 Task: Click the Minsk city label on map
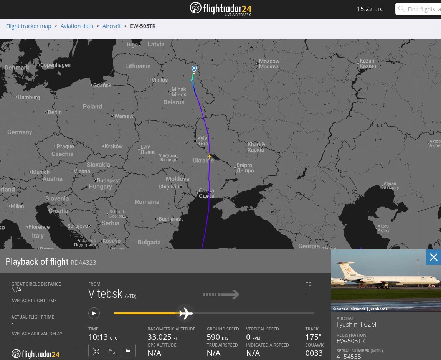[x=179, y=92]
